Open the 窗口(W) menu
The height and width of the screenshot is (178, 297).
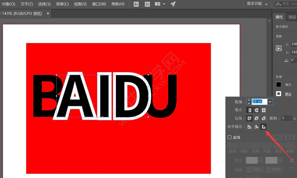point(99,4)
